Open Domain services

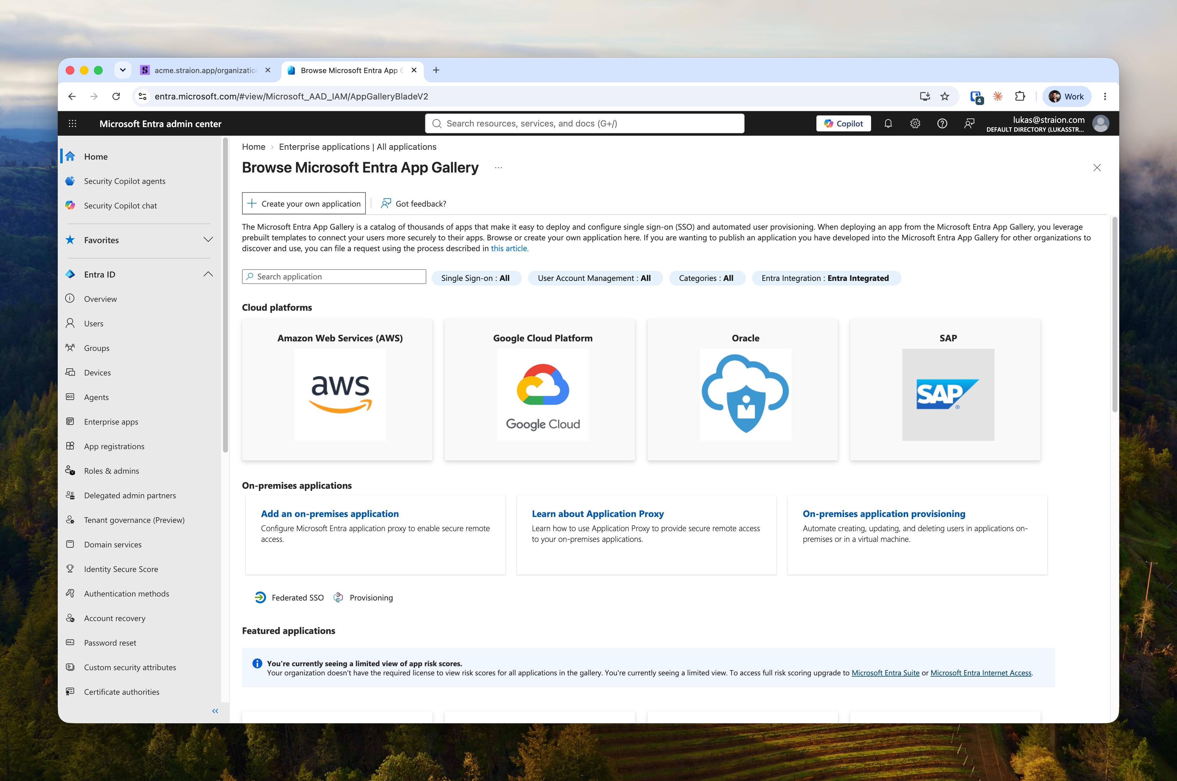(113, 544)
